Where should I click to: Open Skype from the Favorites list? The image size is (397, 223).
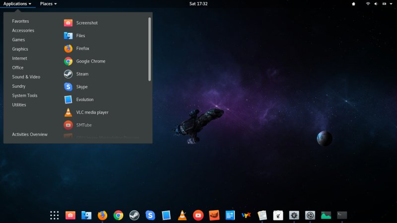click(x=81, y=87)
